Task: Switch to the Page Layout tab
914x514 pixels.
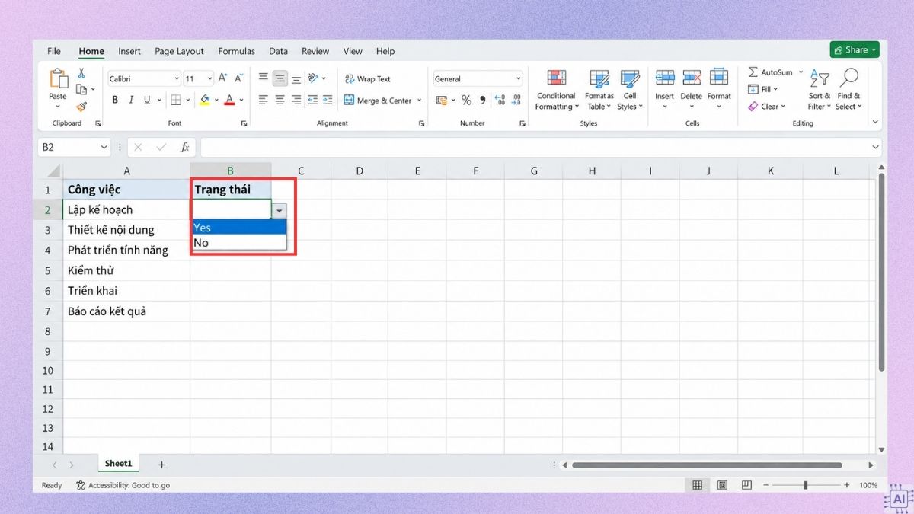Action: pos(179,51)
